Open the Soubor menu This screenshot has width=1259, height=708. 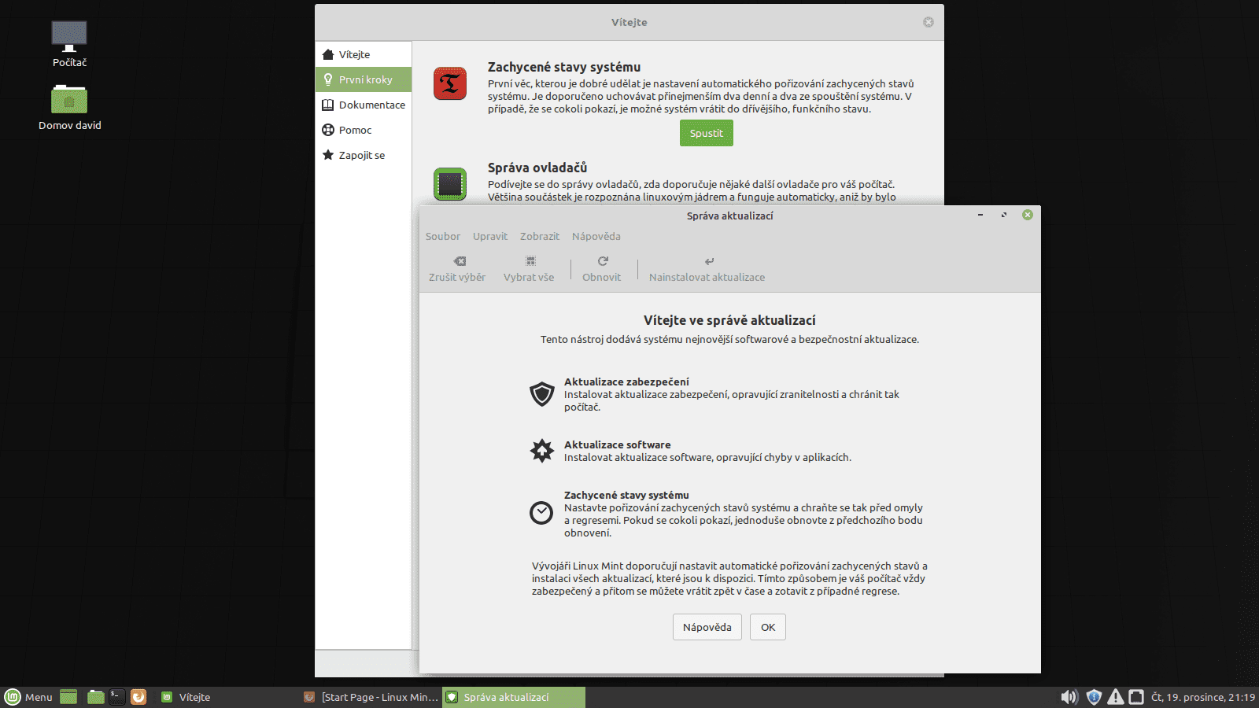(x=443, y=236)
